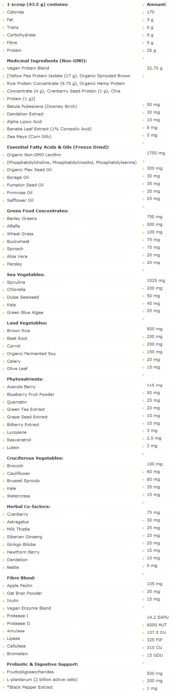Select the Essential Fatty Acids & Oils heading
The width and height of the screenshot is (173, 693).
coord(58,147)
